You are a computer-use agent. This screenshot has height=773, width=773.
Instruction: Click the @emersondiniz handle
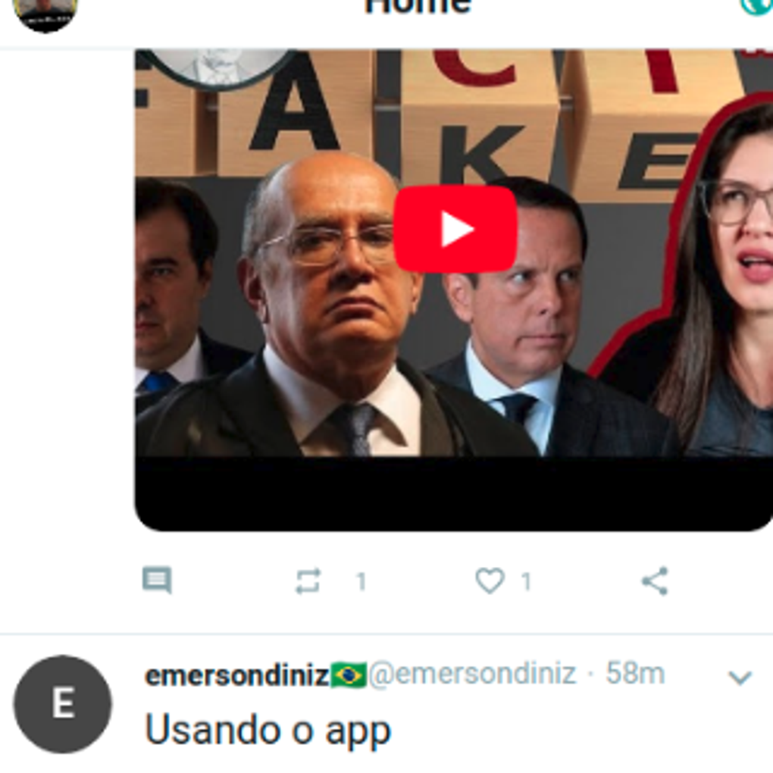[x=472, y=674]
